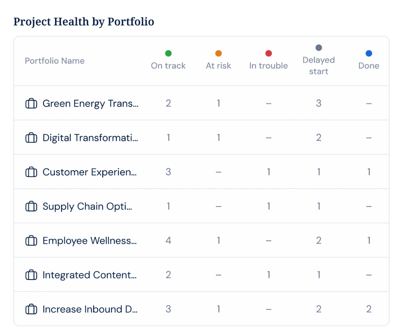This screenshot has width=401, height=334.
Task: Click the blue Done status dot
Action: click(x=369, y=53)
